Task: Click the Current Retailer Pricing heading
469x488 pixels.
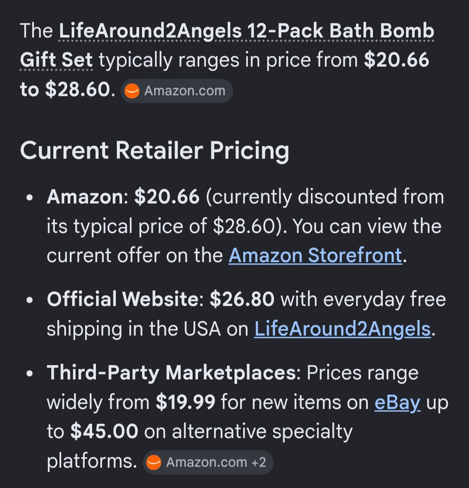Action: coord(154,151)
